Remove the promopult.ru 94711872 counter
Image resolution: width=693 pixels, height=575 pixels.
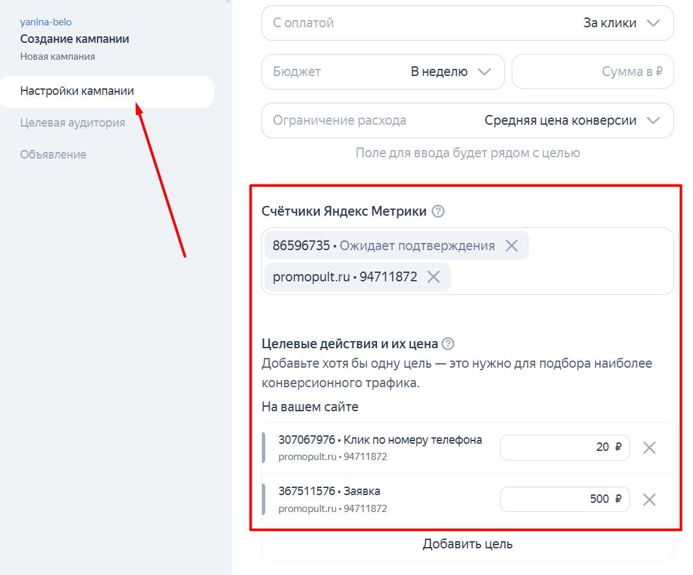434,277
